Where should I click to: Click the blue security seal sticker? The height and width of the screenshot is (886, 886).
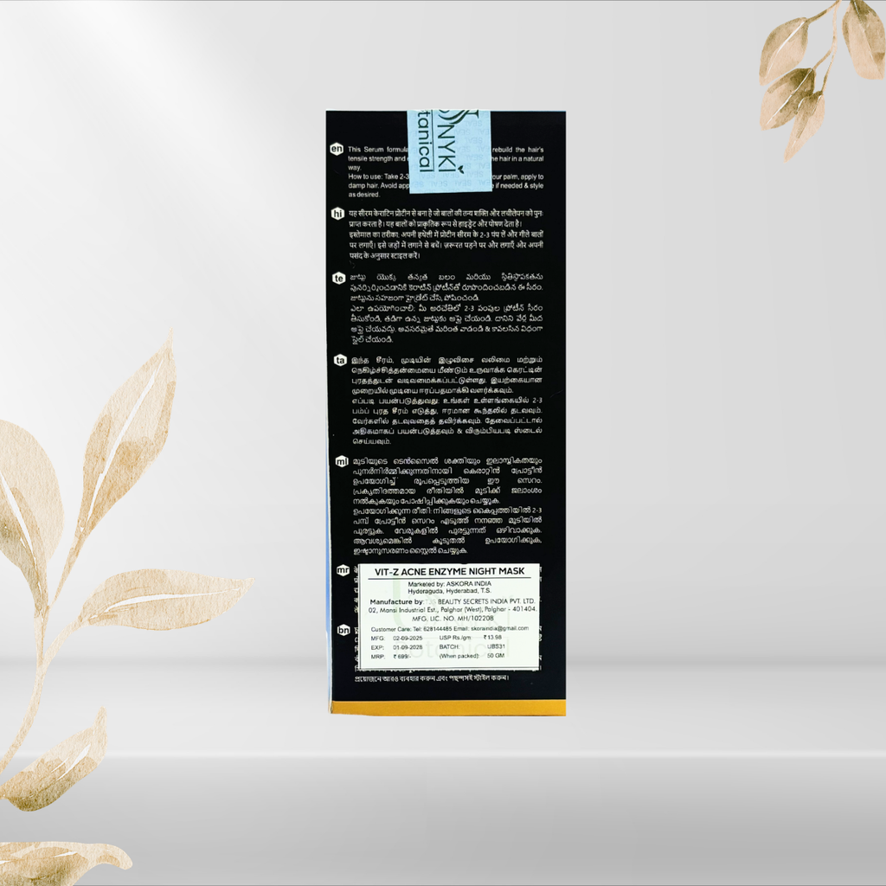449,151
